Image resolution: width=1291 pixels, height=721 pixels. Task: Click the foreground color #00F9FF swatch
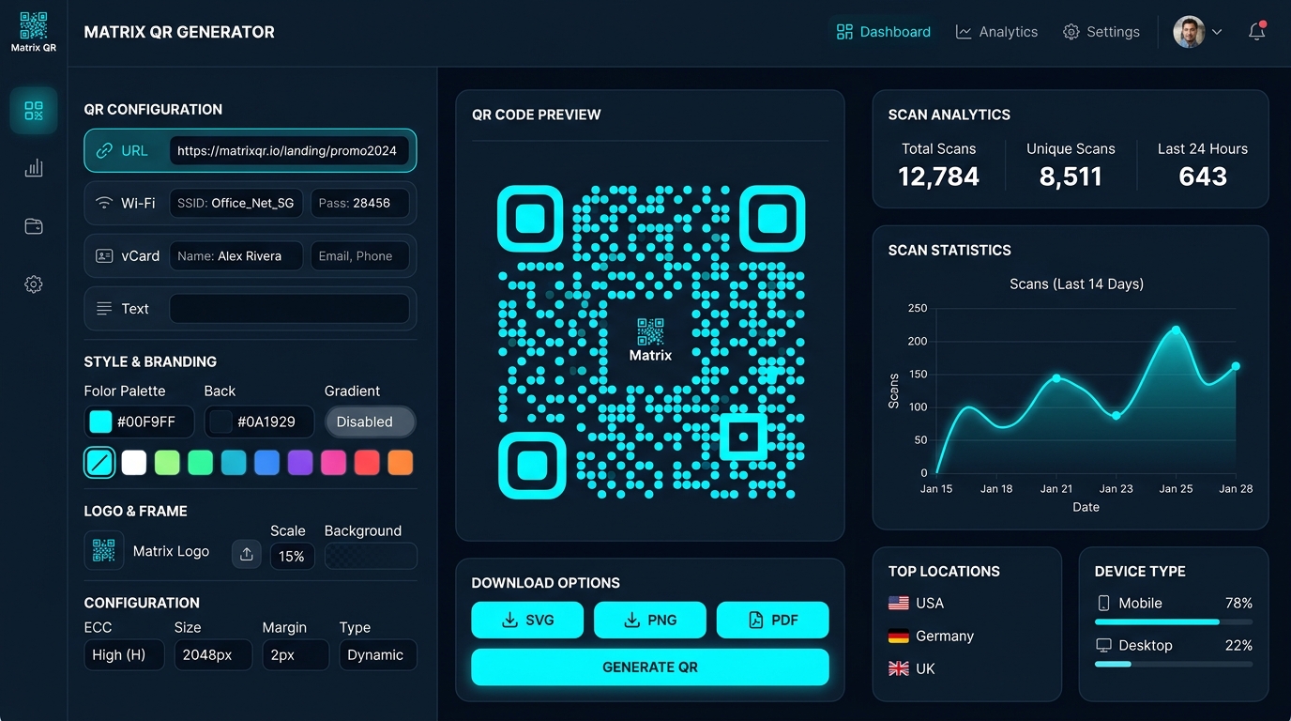(x=100, y=422)
